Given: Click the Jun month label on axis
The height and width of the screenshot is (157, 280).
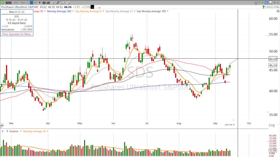Looking at the screenshot, I should point(113,123).
